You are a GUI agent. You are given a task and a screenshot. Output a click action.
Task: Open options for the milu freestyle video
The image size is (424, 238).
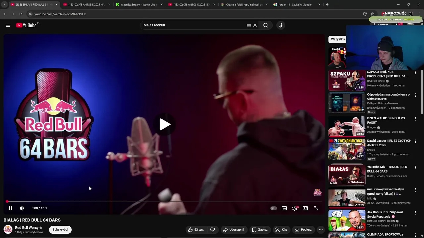point(415,190)
